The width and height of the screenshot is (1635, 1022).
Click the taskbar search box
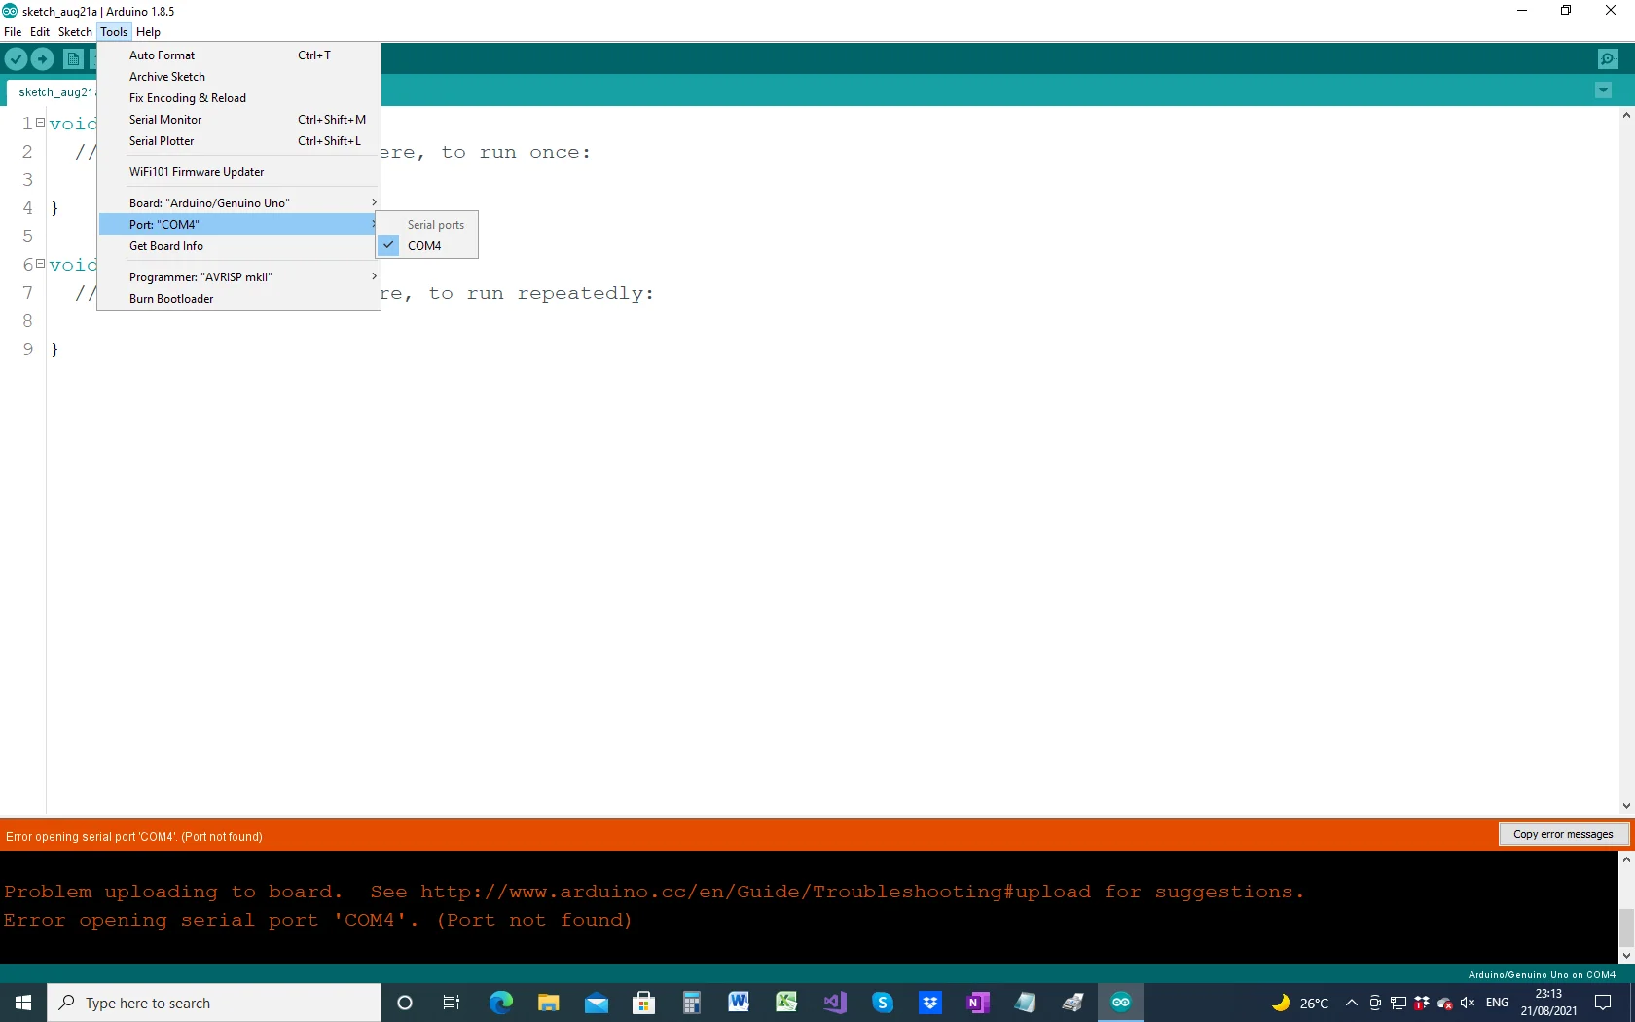pyautogui.click(x=214, y=1003)
